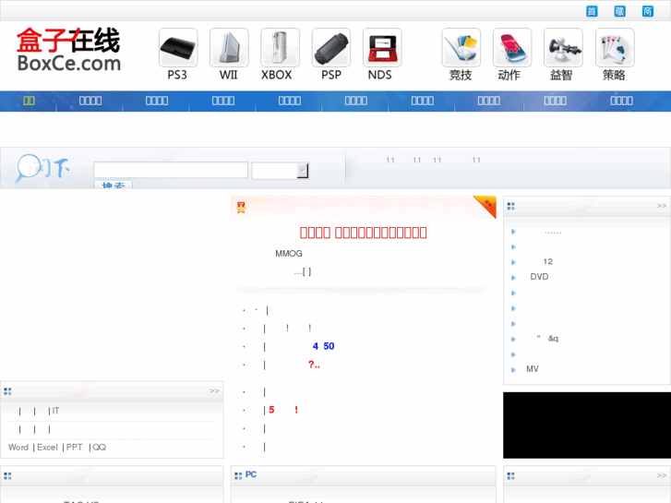Click the grid icon beside PC panel title
The image size is (671, 503).
point(238,475)
